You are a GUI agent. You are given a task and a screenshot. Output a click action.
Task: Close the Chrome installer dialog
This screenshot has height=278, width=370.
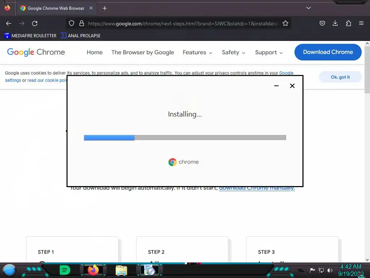click(292, 86)
